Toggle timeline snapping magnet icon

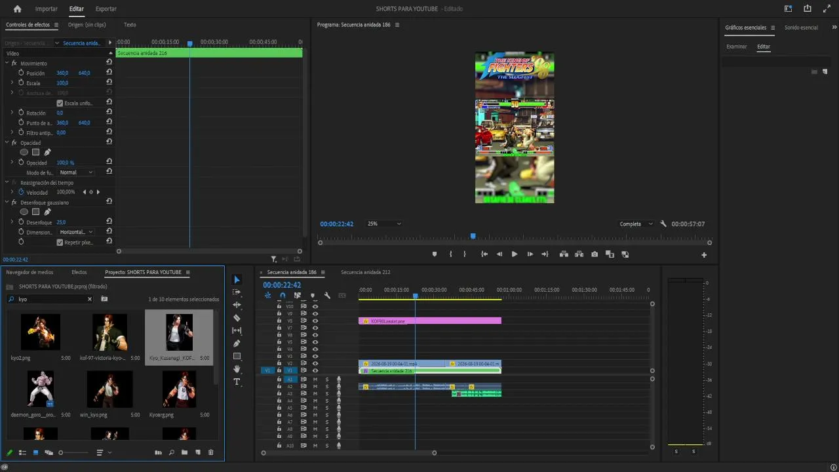(x=283, y=296)
